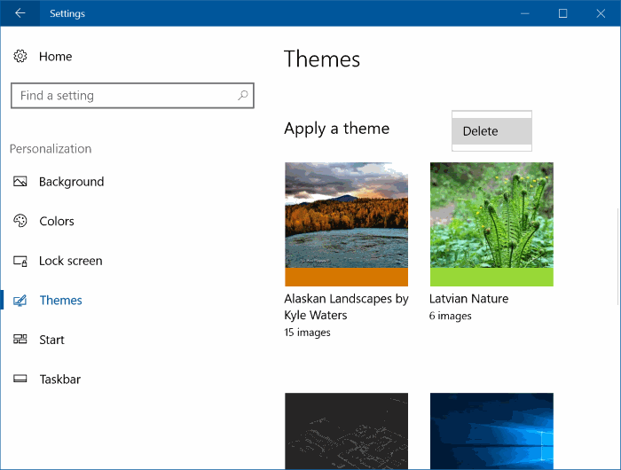
Task: Click the green color bar under Latvian Nature
Action: (491, 277)
